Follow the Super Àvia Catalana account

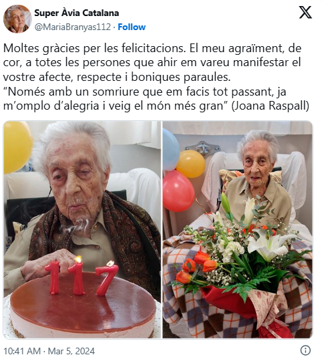click(x=132, y=27)
